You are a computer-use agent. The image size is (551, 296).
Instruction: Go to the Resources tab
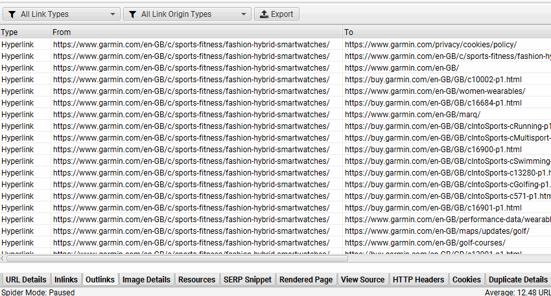(x=196, y=279)
